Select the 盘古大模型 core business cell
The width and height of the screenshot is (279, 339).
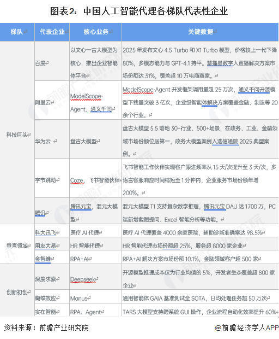(x=96, y=139)
